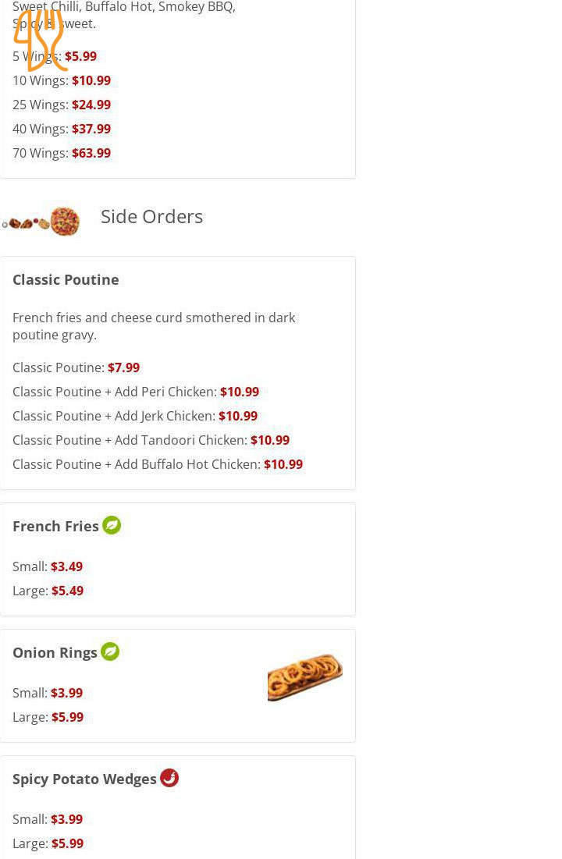Pick Small French Fries for $3.49
This screenshot has height=859, width=562.
52,566
